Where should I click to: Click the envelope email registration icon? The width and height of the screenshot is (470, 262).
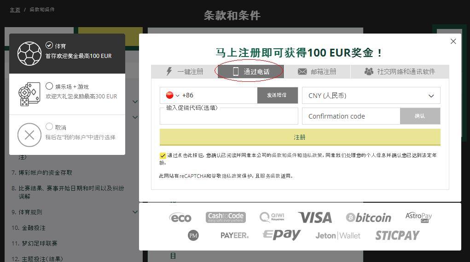tap(302, 72)
